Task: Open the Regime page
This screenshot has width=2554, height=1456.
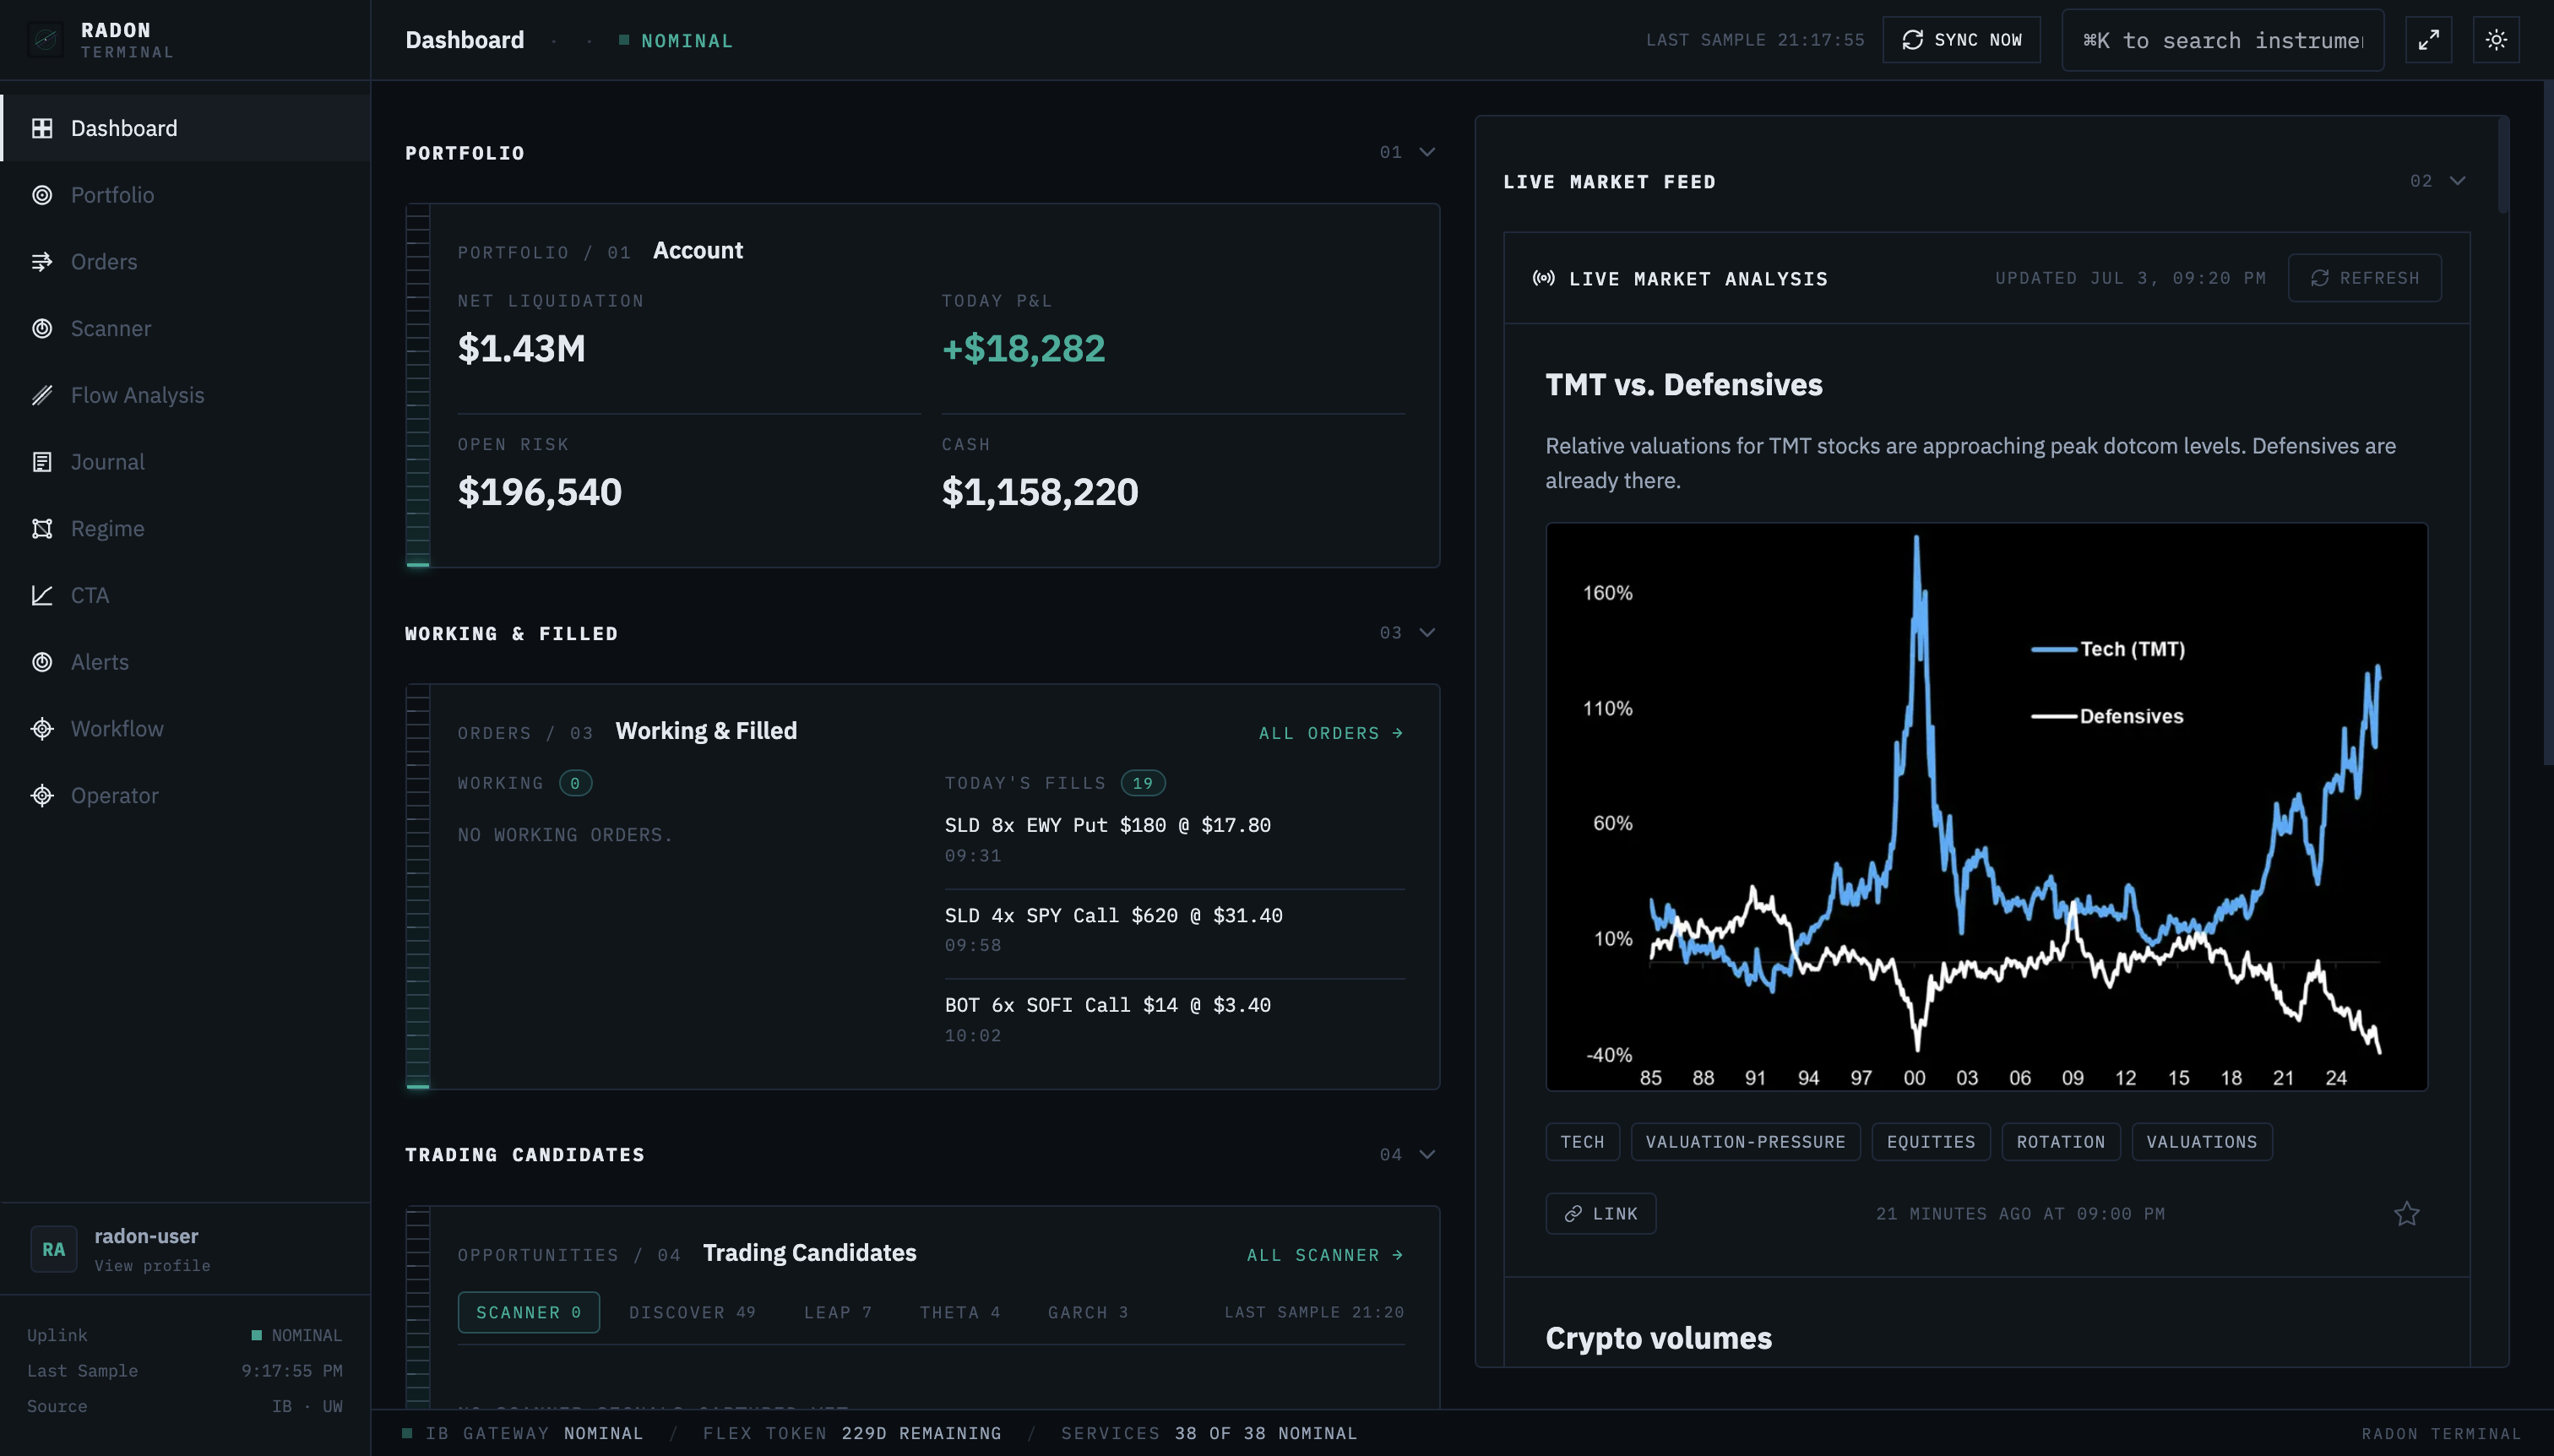Action: click(x=186, y=528)
